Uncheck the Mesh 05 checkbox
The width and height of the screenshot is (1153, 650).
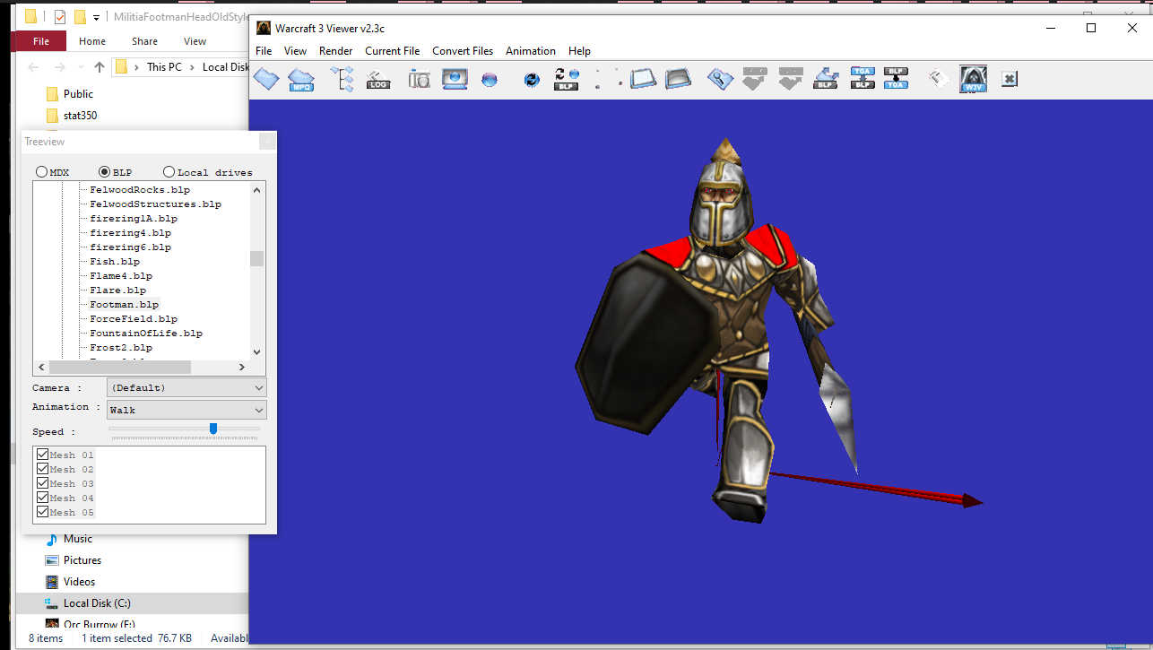pyautogui.click(x=42, y=512)
